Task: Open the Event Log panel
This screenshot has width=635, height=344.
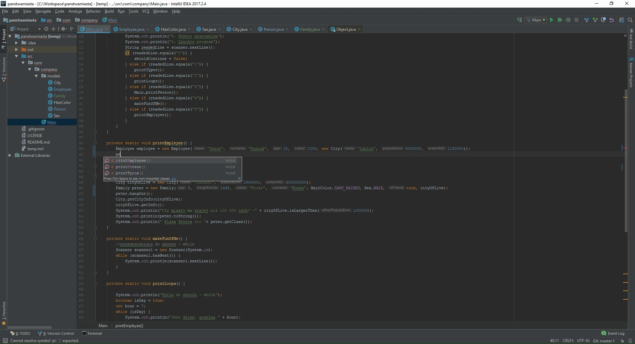Action: (x=613, y=333)
